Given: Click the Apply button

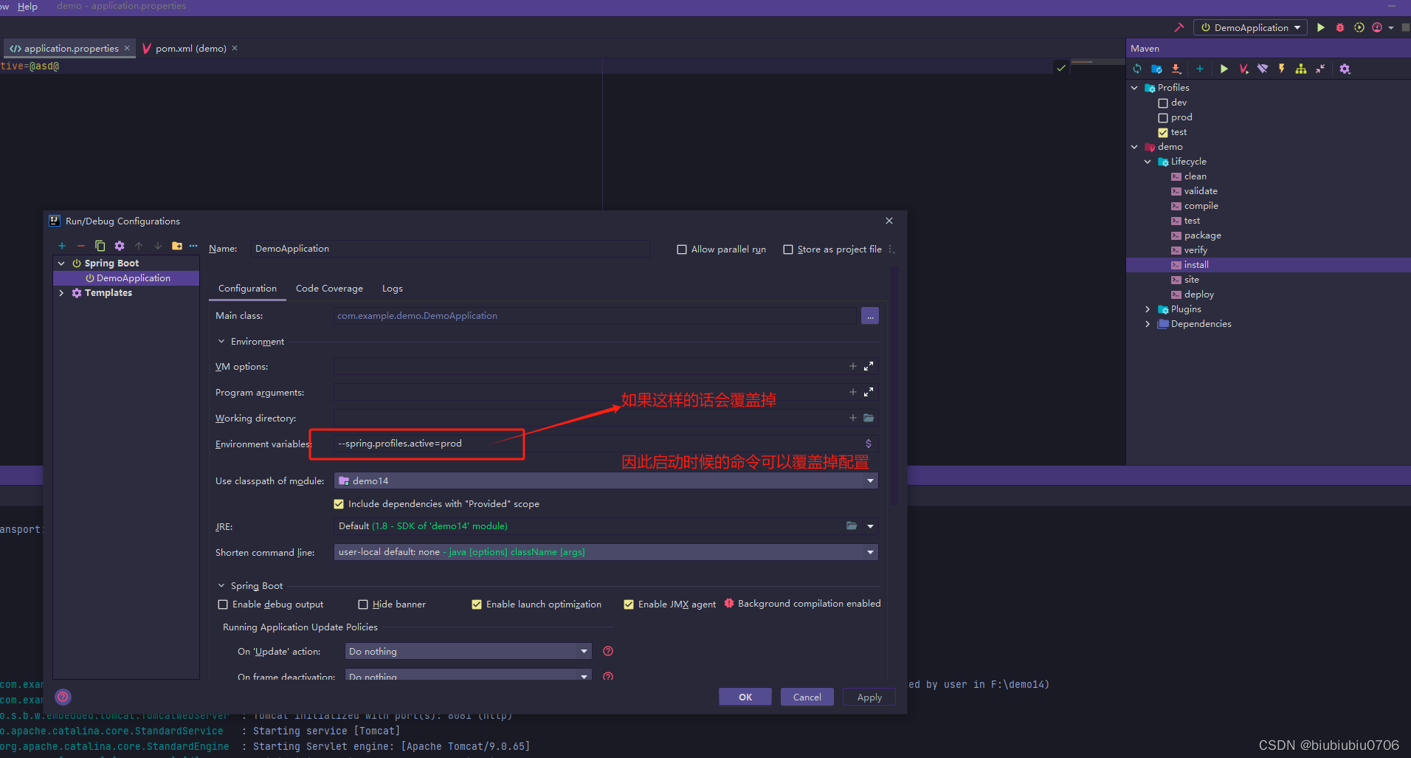Looking at the screenshot, I should click(869, 697).
